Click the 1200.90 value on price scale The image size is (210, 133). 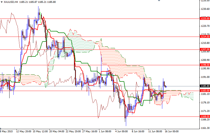coord(205,60)
